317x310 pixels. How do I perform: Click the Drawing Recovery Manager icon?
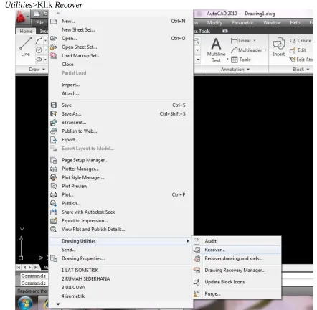click(x=197, y=271)
